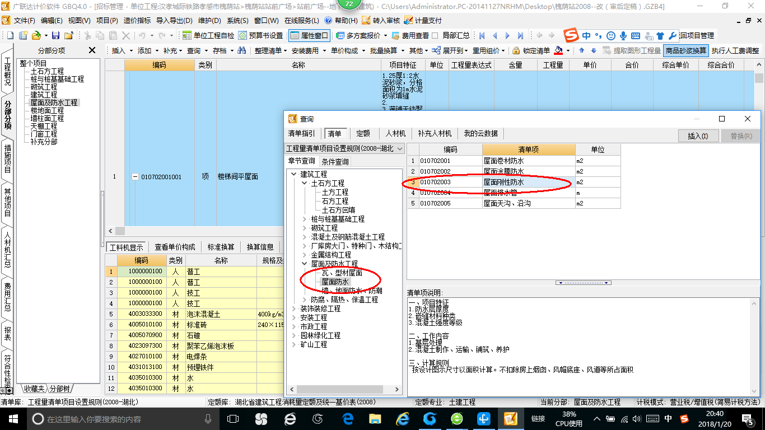Click 转入审核 menu bar item
The width and height of the screenshot is (765, 430).
[x=381, y=21]
